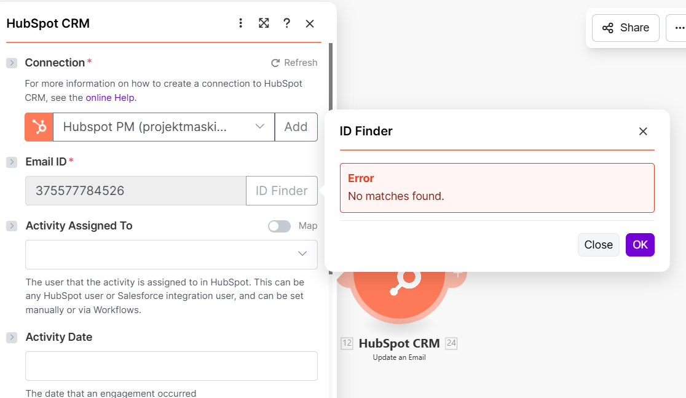
Task: Open the HubSpot CRM panel three-dot menu
Action: pyautogui.click(x=240, y=23)
